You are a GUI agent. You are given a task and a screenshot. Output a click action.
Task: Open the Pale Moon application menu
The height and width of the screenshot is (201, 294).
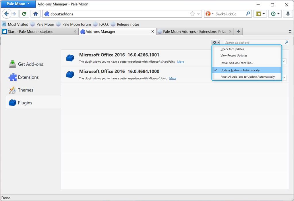click(x=18, y=4)
